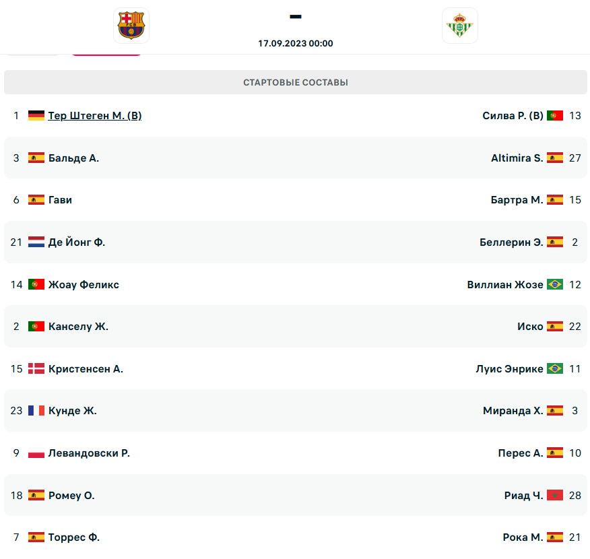Click the match date 17.09.2023 00:00
The image size is (590, 559).
click(296, 43)
